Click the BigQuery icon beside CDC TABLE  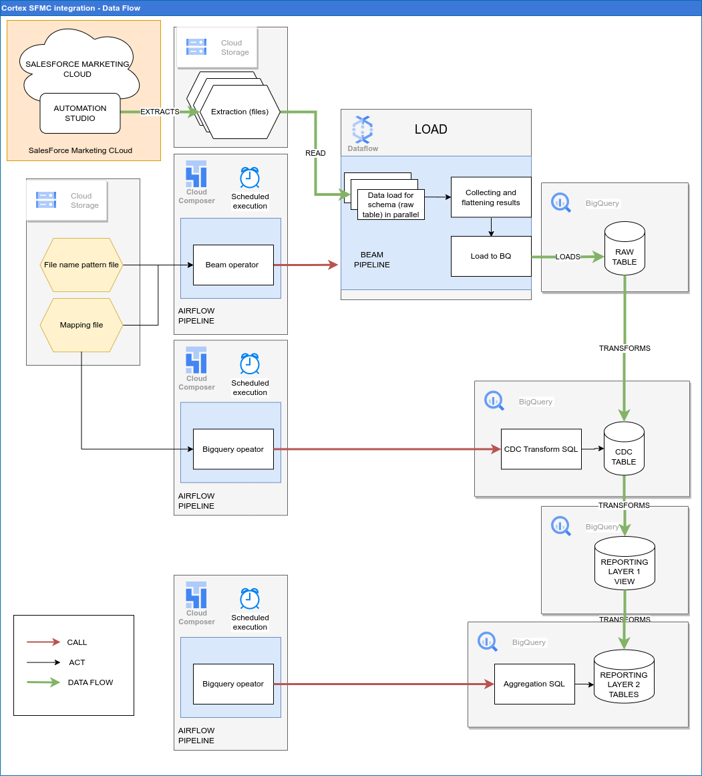tap(494, 400)
